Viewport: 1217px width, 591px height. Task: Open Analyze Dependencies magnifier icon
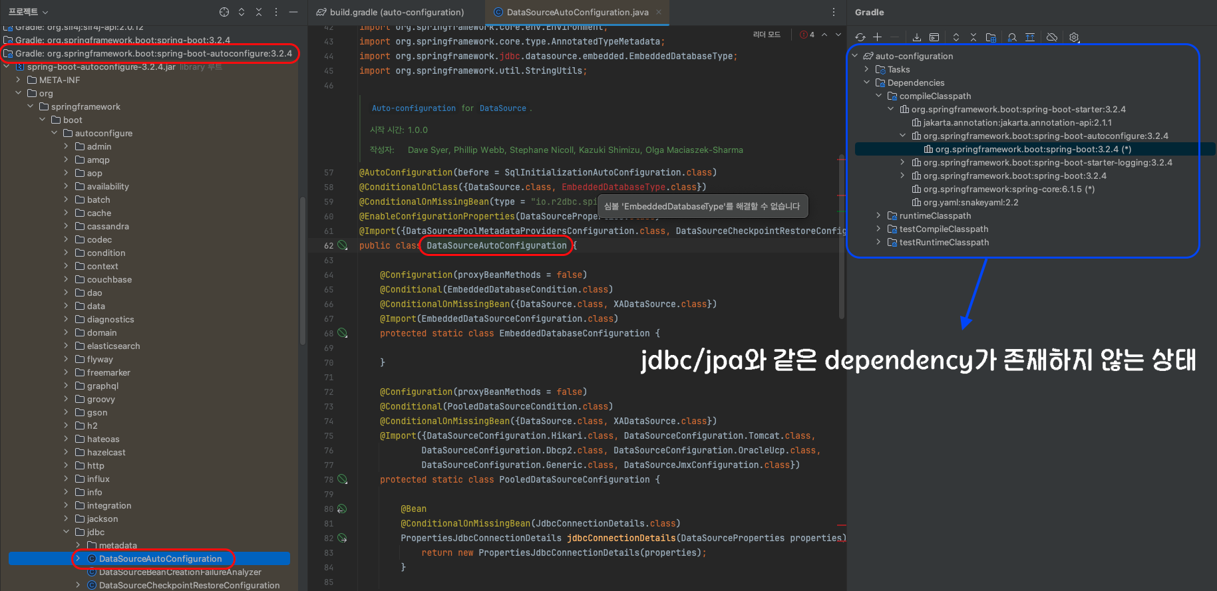tap(1012, 37)
